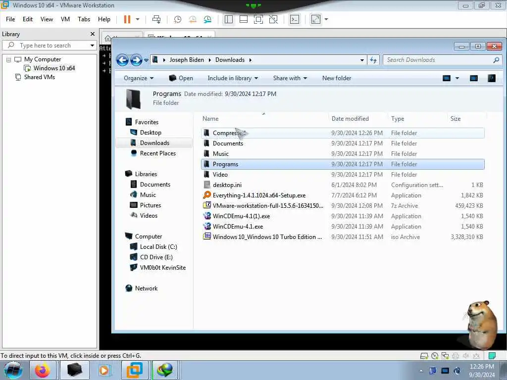Image resolution: width=507 pixels, height=380 pixels.
Task: Open the VMware View menu
Action: 47,19
